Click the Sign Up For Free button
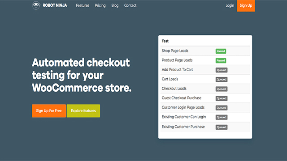This screenshot has height=161, width=287. click(49, 111)
